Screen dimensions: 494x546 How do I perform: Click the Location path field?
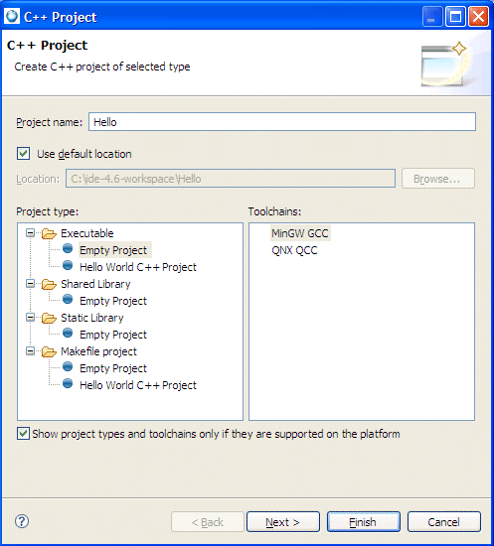231,179
